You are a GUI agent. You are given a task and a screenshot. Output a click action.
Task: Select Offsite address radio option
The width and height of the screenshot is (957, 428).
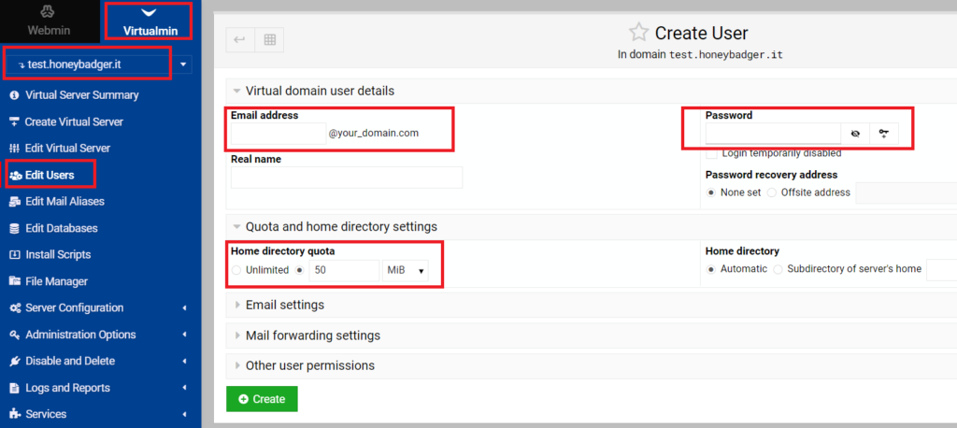(771, 193)
